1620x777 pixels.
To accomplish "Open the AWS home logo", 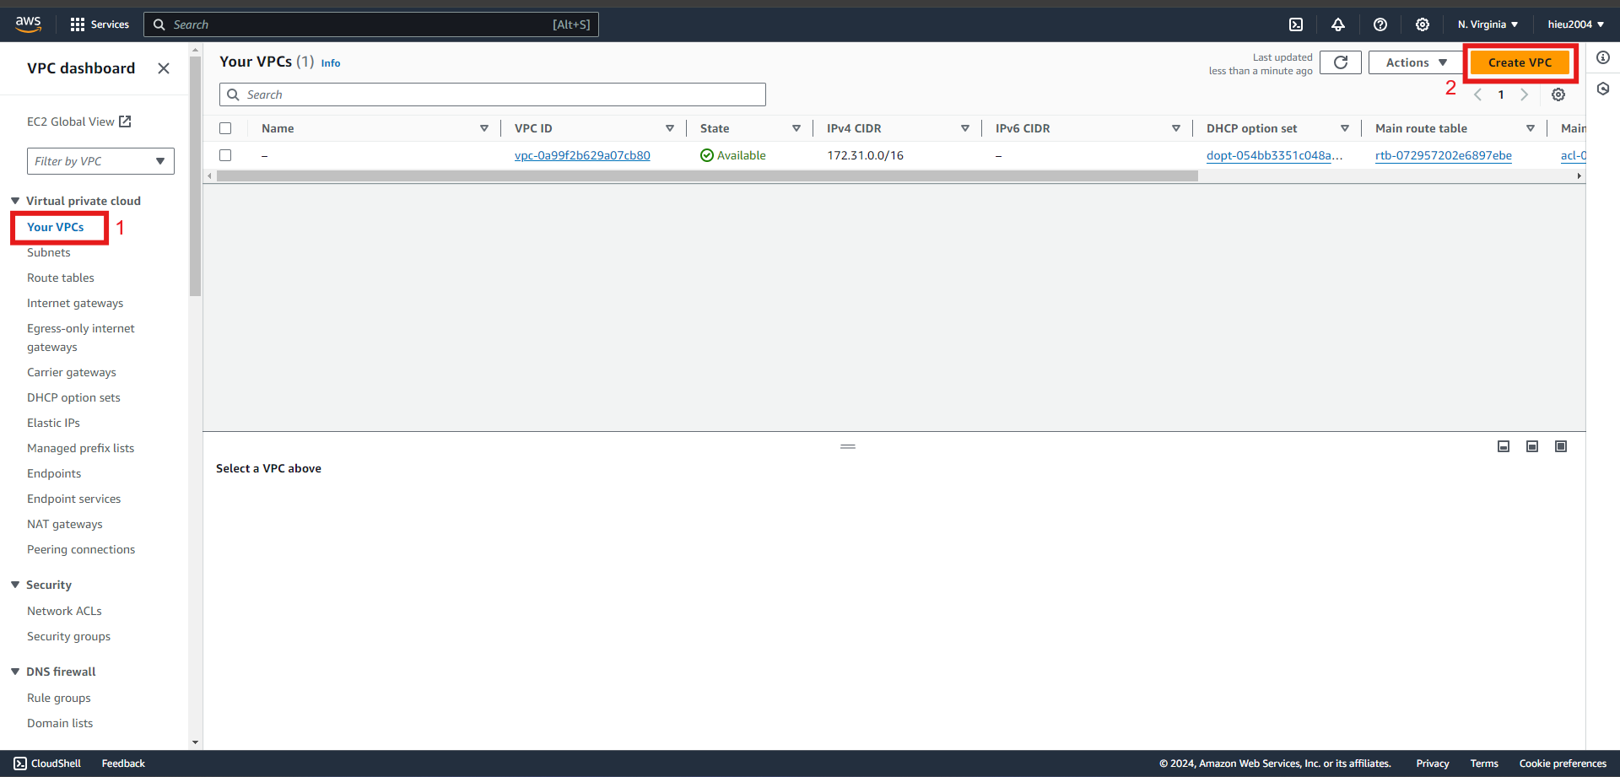I will click(28, 24).
